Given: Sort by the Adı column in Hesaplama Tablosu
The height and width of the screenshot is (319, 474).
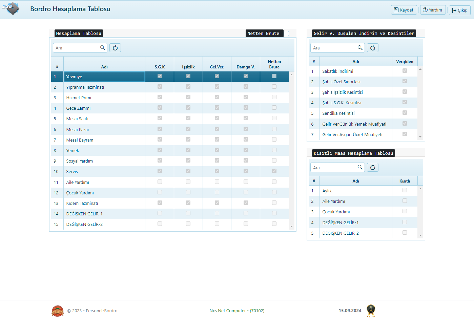Looking at the screenshot, I should tap(104, 64).
